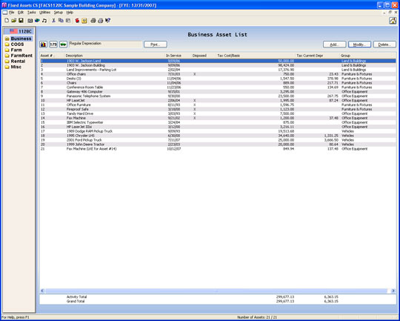Select Fax Machine (LKE for Asset #14) row

click(x=218, y=149)
